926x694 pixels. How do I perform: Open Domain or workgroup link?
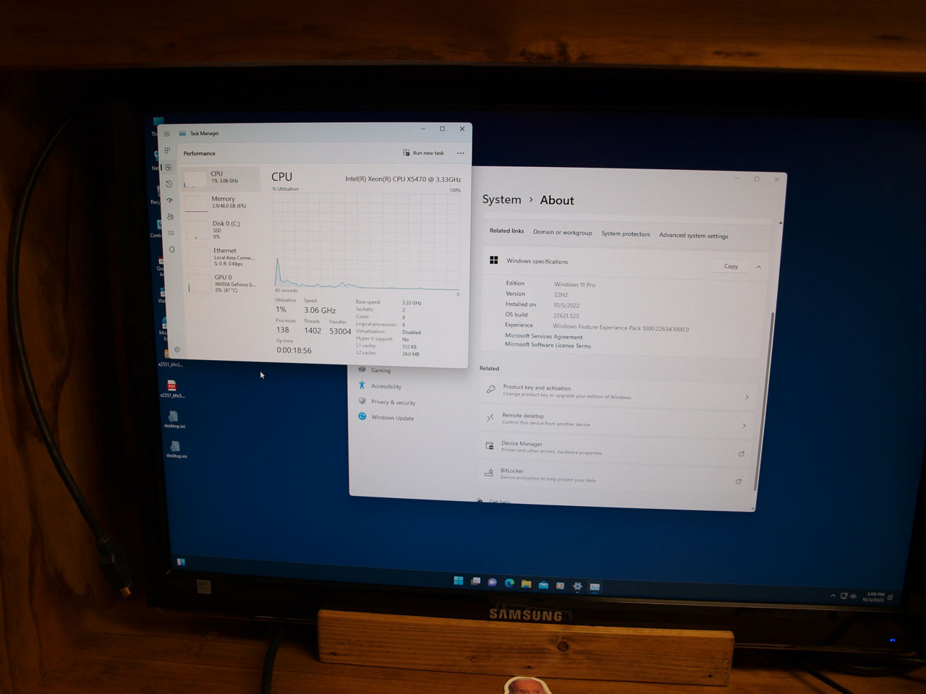(562, 233)
